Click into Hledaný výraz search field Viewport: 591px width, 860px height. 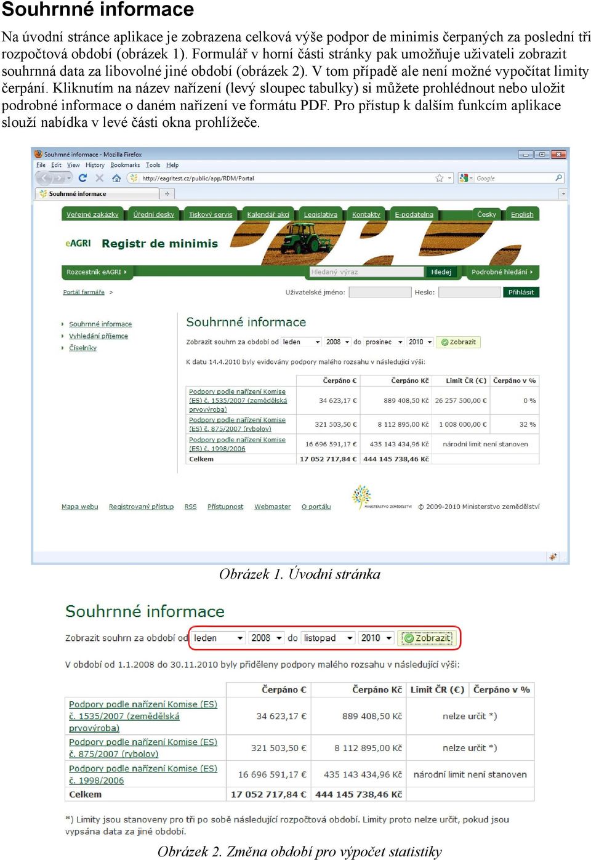pyautogui.click(x=367, y=271)
